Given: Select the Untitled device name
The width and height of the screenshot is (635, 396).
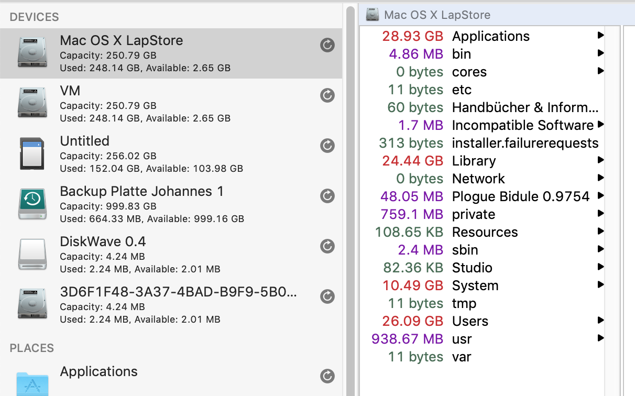Looking at the screenshot, I should (85, 141).
